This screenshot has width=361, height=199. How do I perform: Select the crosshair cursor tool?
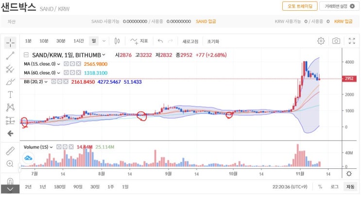click(10, 43)
